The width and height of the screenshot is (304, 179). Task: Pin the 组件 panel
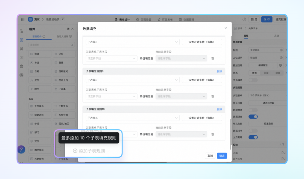68,29
